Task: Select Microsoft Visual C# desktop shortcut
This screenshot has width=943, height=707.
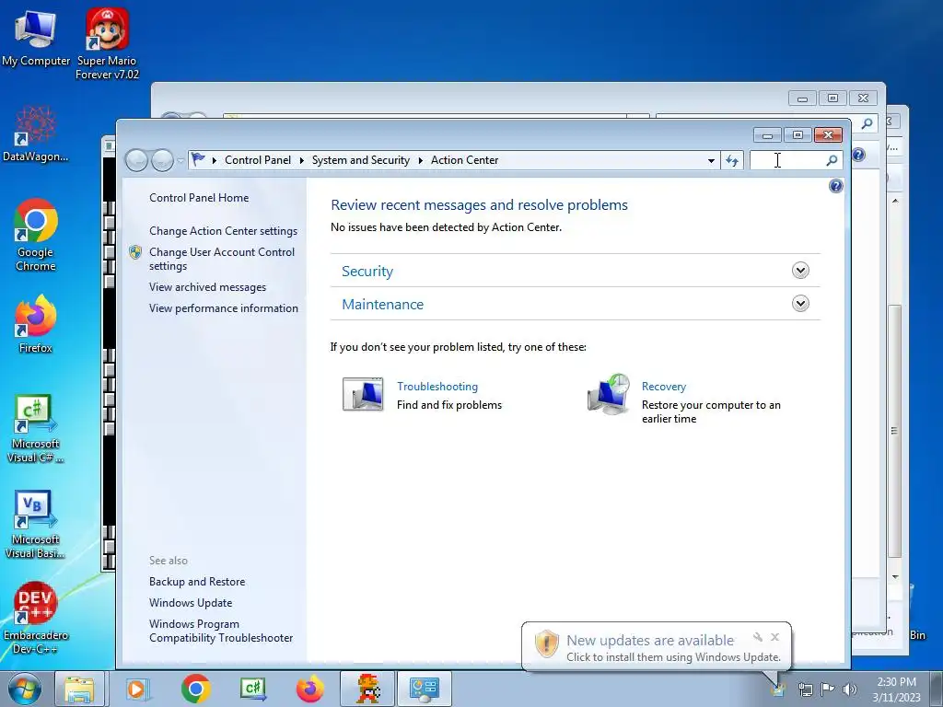Action: pyautogui.click(x=35, y=428)
